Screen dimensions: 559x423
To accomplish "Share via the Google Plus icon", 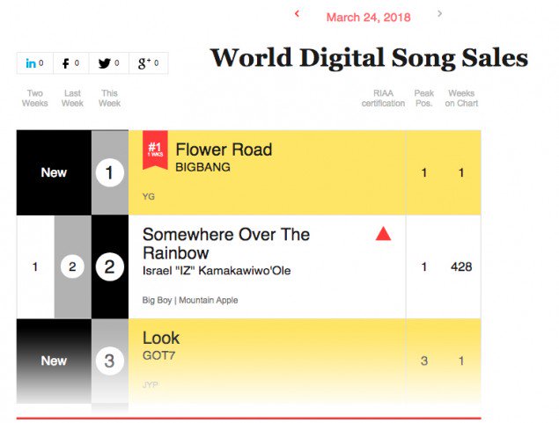I will click(147, 63).
